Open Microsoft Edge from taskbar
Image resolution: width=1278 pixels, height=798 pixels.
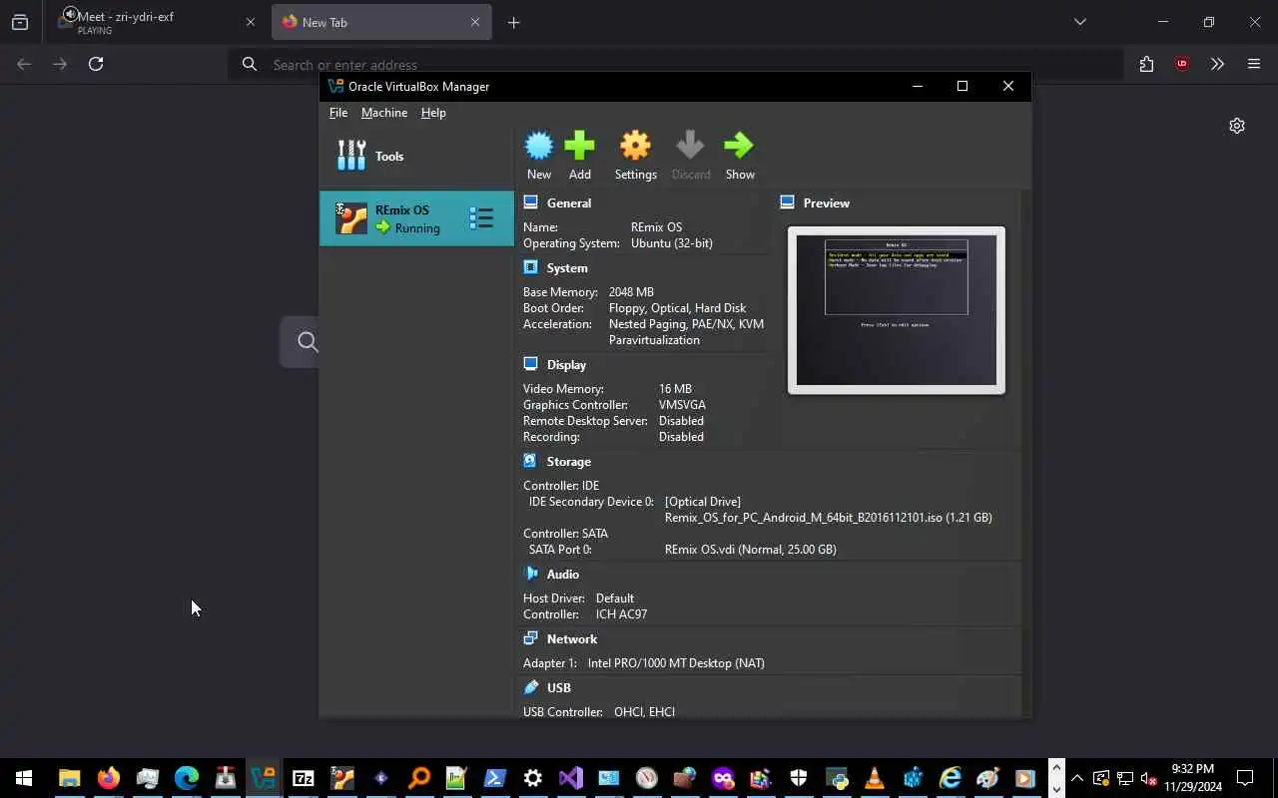186,778
